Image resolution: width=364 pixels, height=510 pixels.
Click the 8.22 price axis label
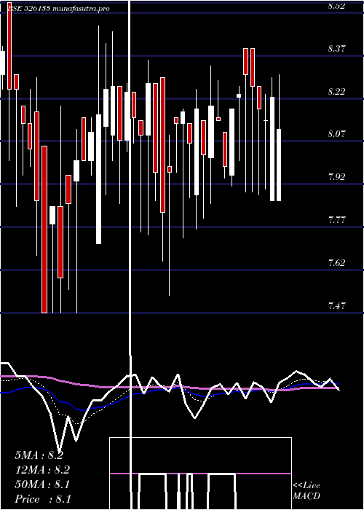coord(336,92)
